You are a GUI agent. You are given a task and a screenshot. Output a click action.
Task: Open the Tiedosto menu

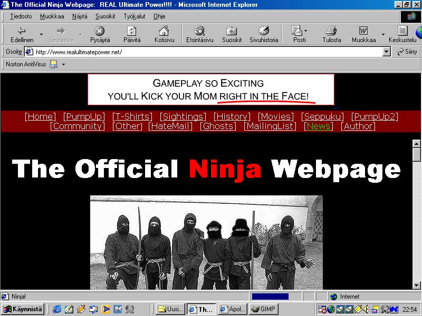click(21, 16)
